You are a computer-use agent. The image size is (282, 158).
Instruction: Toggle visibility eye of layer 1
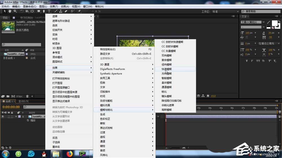(x=3, y=116)
